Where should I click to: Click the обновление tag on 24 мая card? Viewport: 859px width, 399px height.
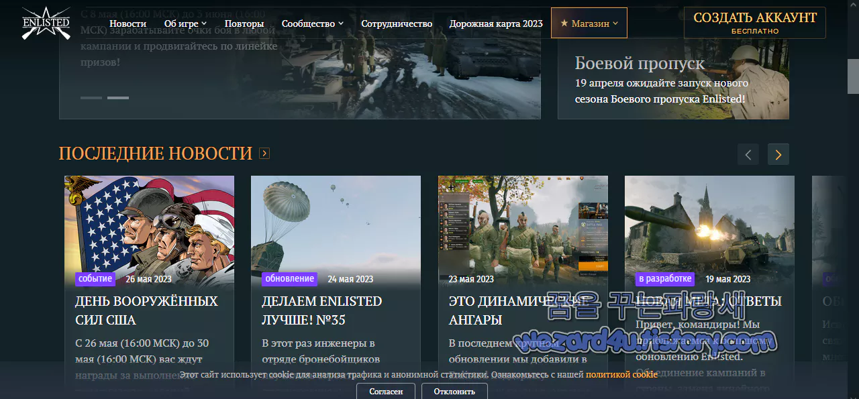coord(289,278)
